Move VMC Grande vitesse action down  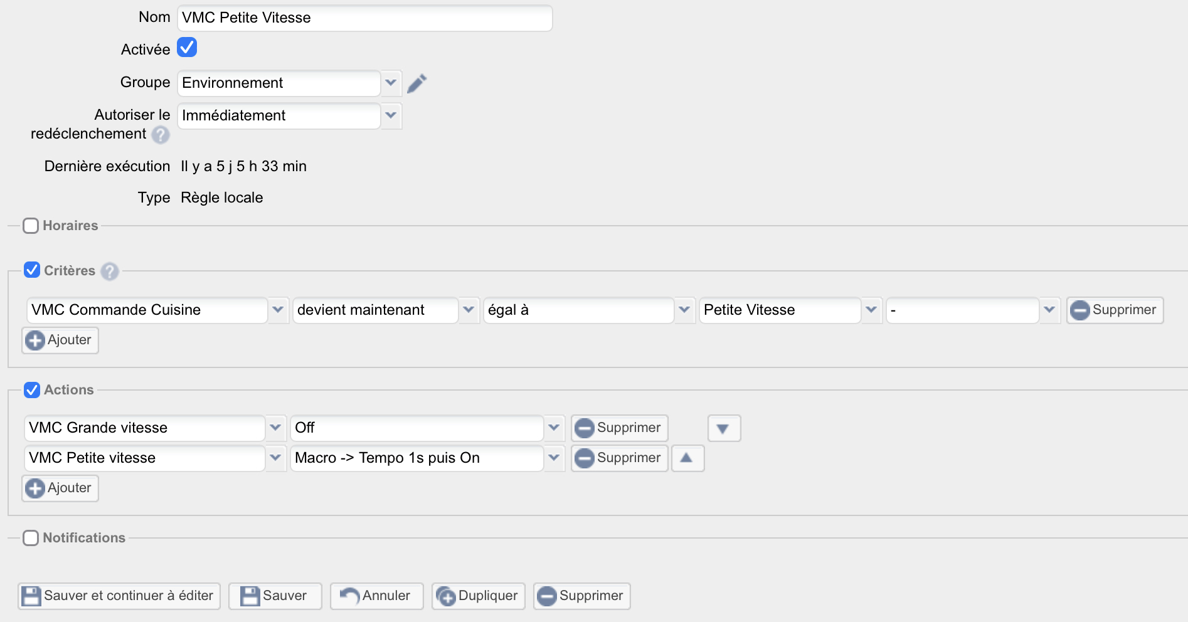click(x=723, y=428)
